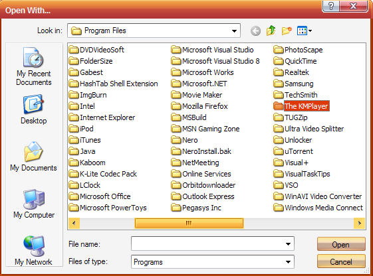Select the QuickTime folder
Viewport: 373px width, 276px height.
[295, 61]
